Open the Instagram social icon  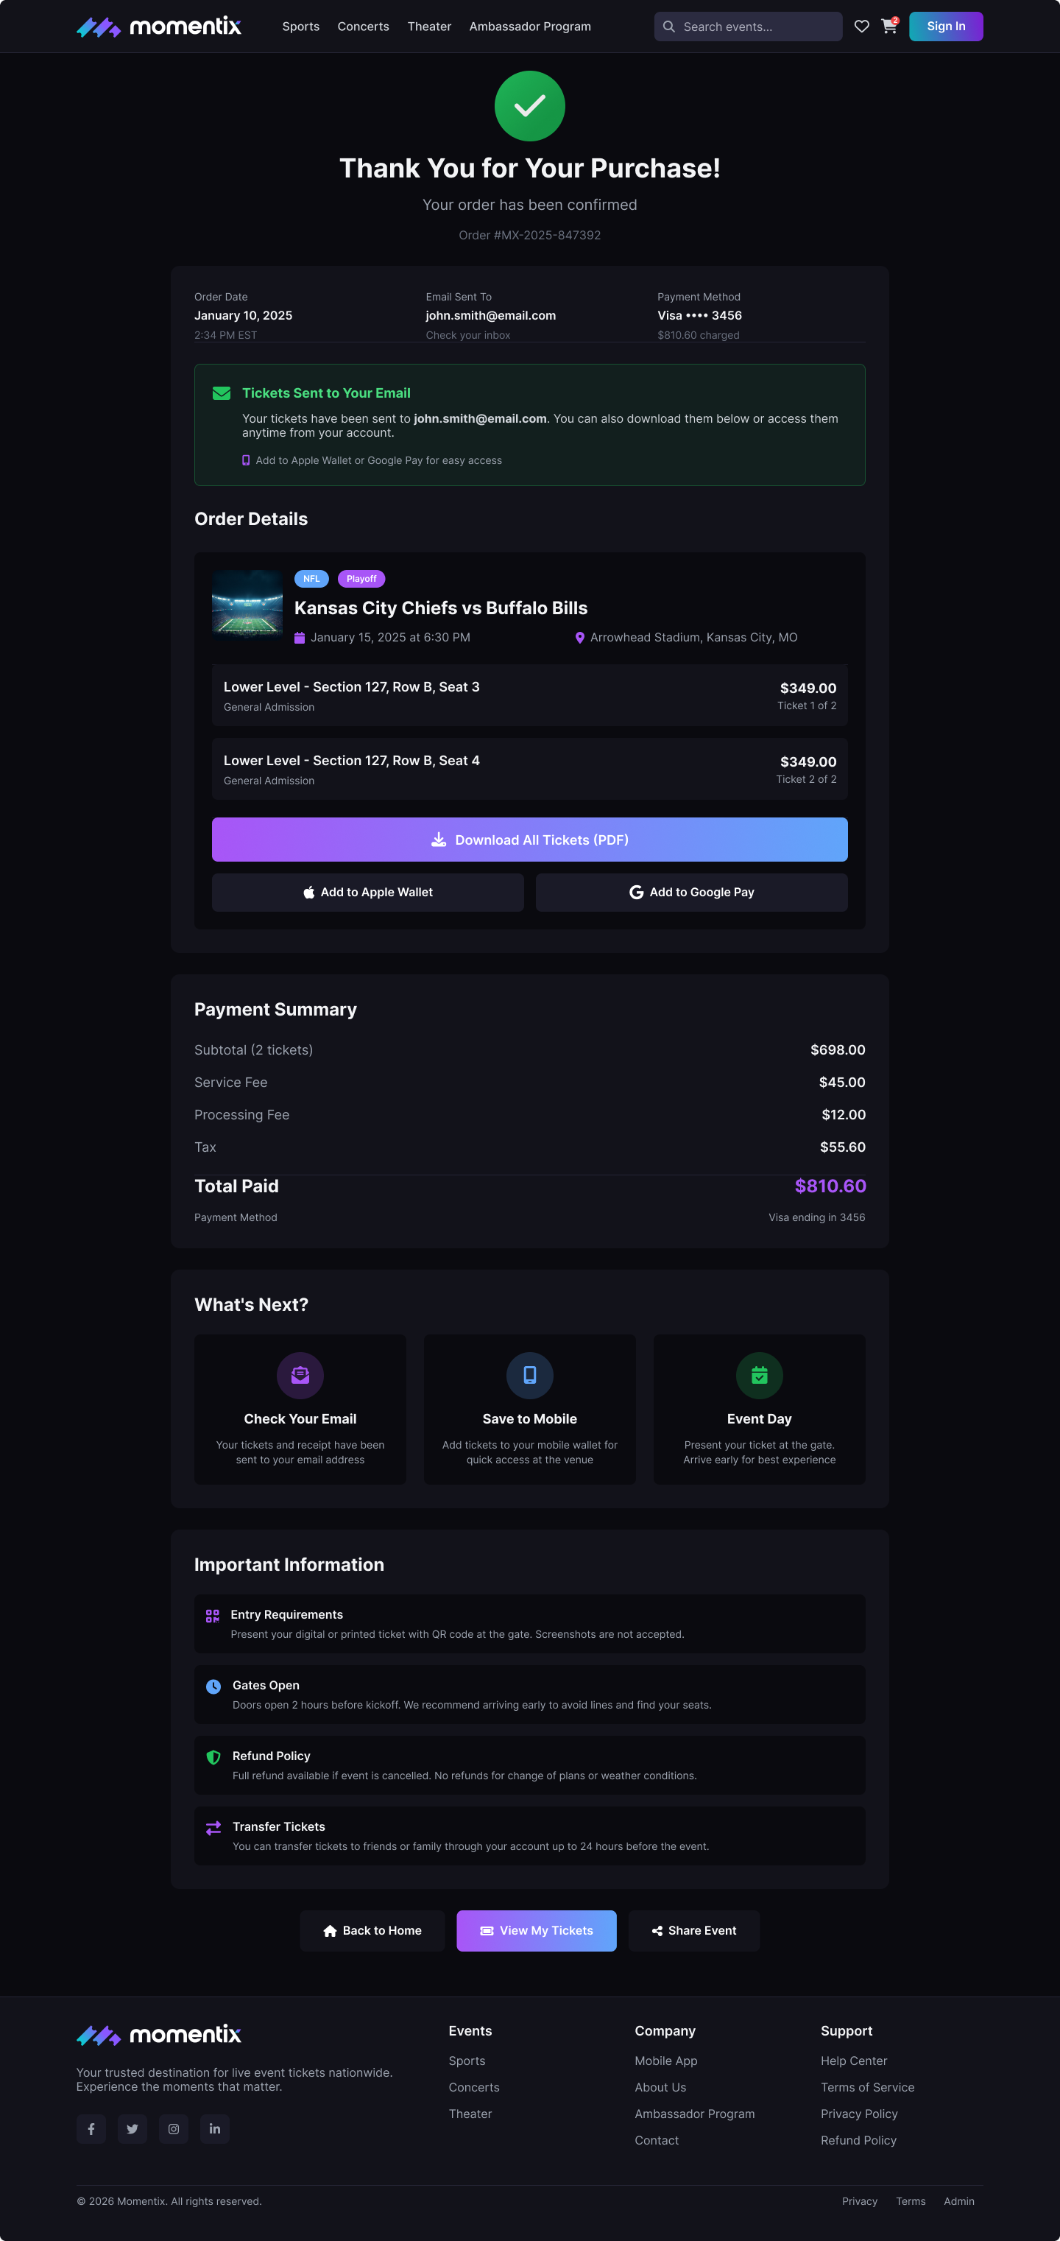point(174,2129)
